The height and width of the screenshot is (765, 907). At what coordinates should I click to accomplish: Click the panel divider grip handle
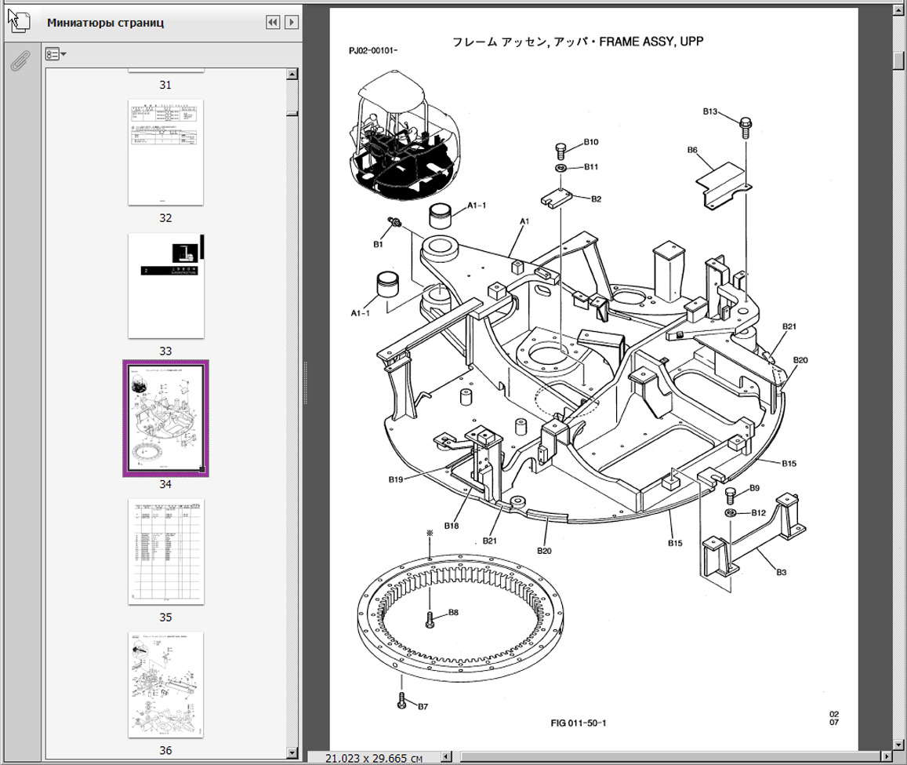[x=304, y=383]
